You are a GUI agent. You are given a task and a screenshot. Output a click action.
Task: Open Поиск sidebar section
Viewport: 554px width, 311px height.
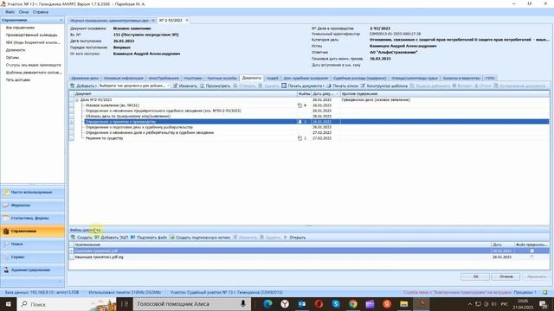coord(33,244)
